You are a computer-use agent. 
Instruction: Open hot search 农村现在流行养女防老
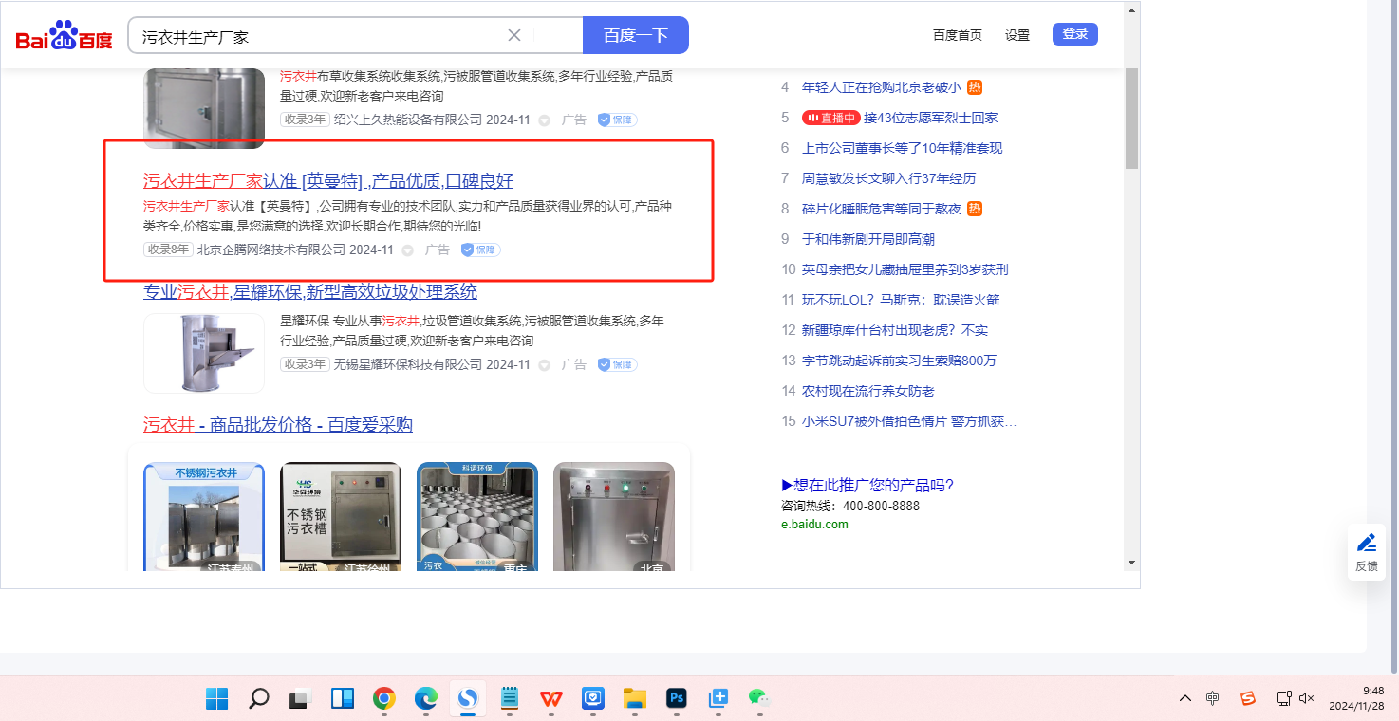868,391
